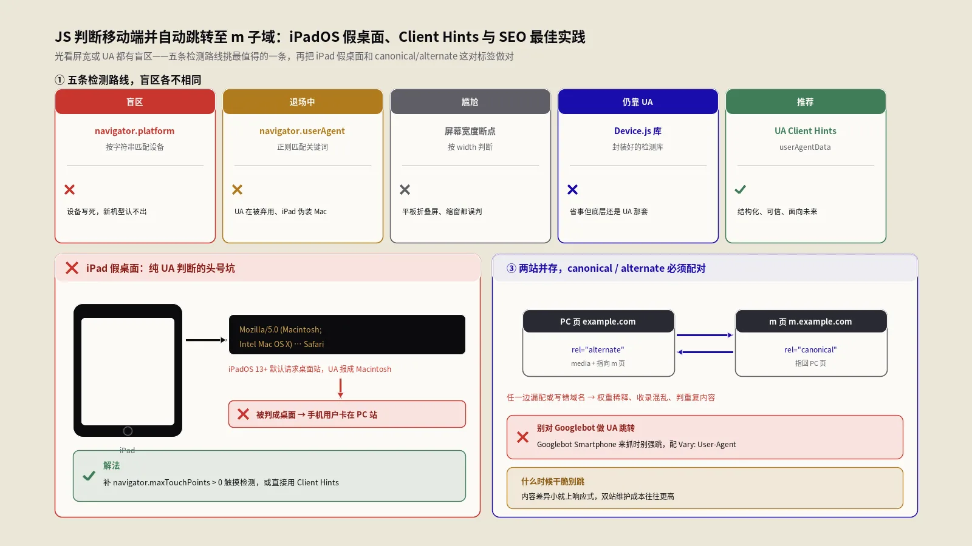Screen dimensions: 972x546
Task: Select the 盲区 card header
Action: [x=135, y=102]
